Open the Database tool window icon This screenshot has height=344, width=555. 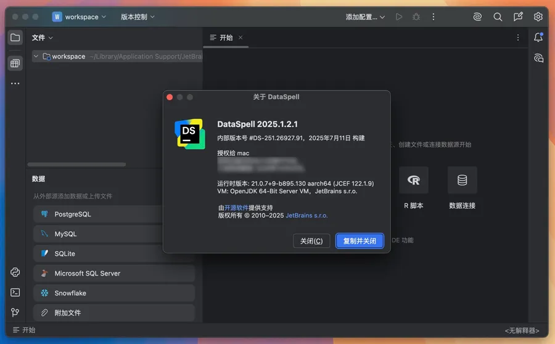15,63
